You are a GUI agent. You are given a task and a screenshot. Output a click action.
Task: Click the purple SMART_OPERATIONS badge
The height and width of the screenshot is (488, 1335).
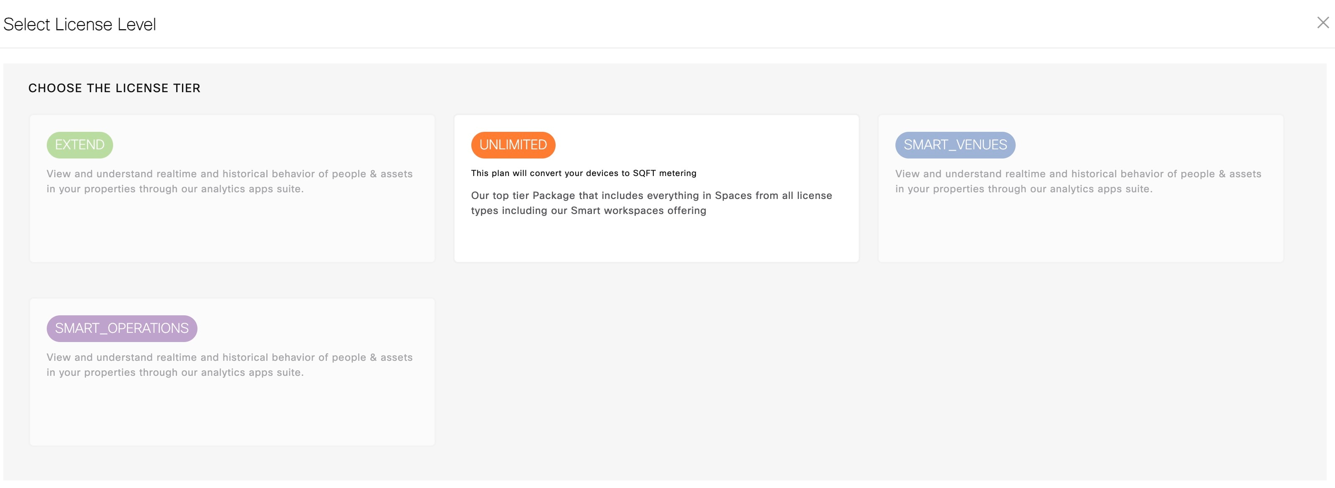tap(122, 328)
